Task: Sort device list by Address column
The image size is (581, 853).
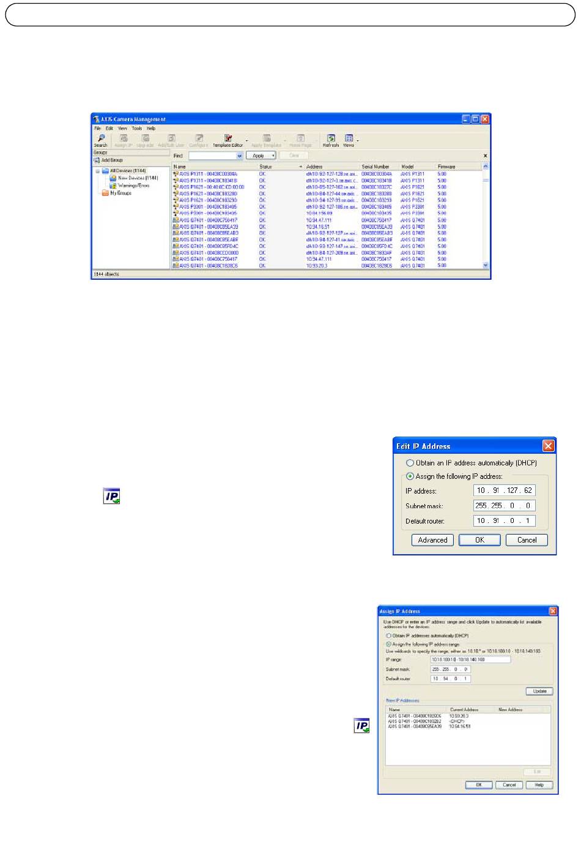Action: pos(331,167)
